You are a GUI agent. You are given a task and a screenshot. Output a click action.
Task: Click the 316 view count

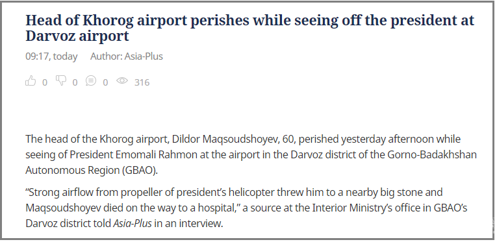(x=142, y=82)
